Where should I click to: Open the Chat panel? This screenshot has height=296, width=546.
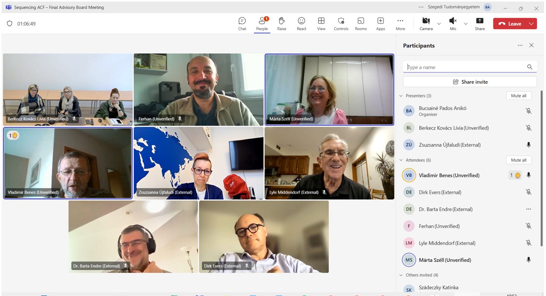(x=242, y=24)
